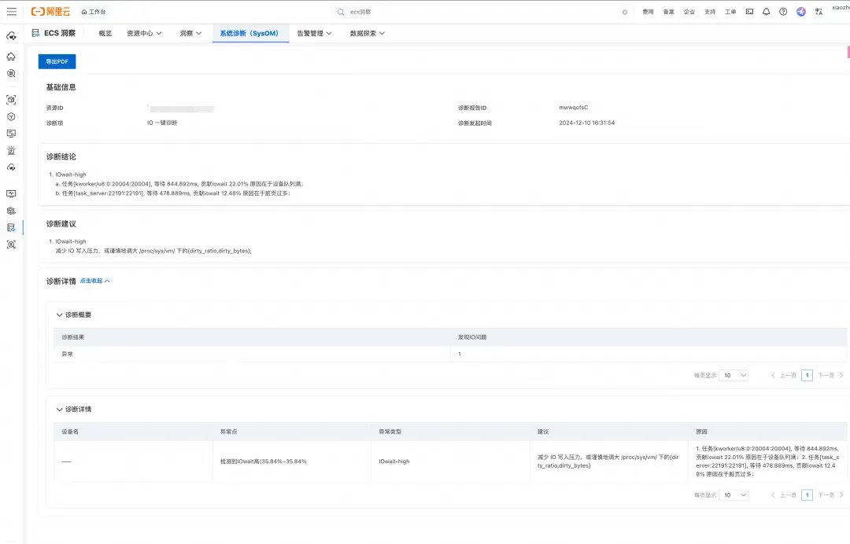Collapse details via 点击收起 link

pyautogui.click(x=95, y=281)
